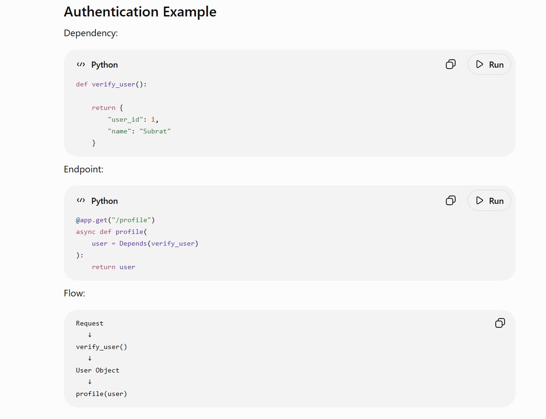The image size is (546, 419).
Task: Run the /profile endpoint code block
Action: point(489,201)
